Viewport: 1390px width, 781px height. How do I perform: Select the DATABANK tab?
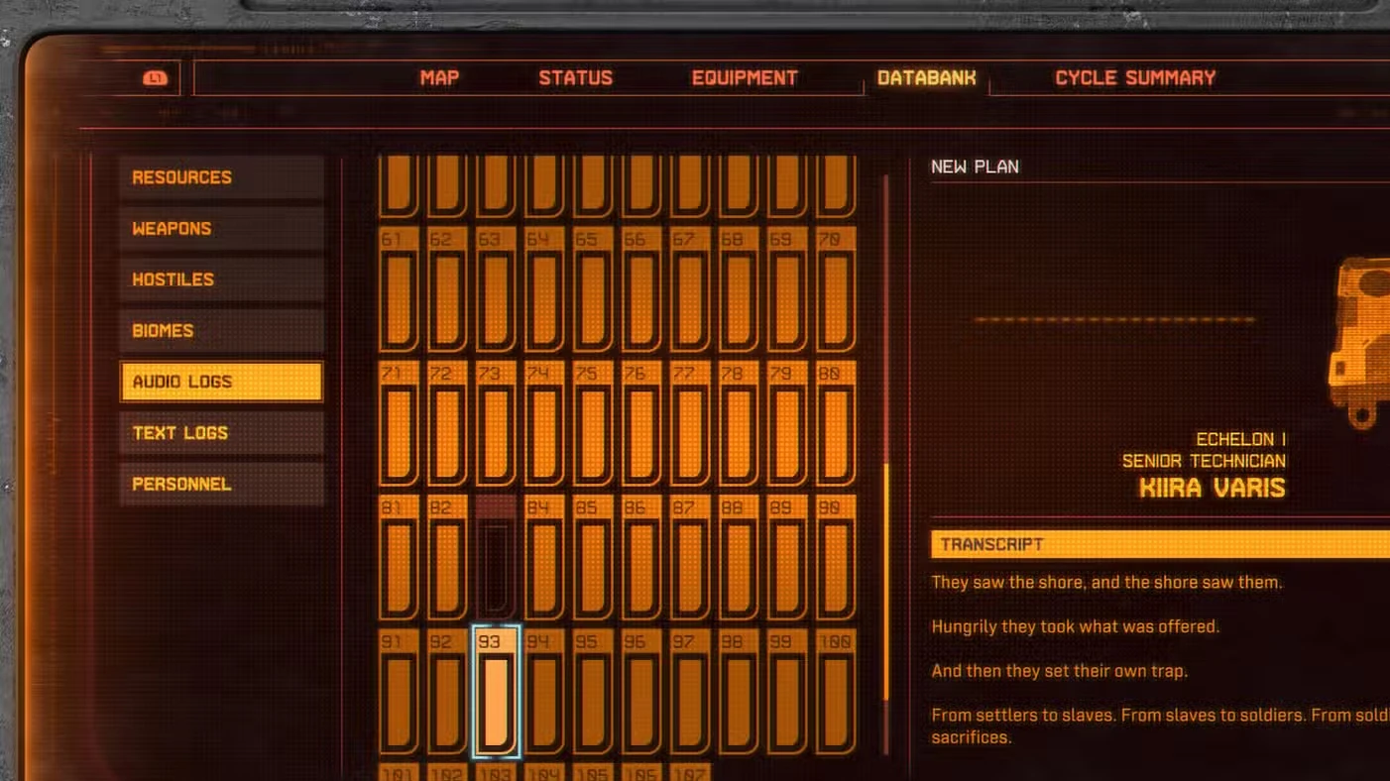point(926,78)
